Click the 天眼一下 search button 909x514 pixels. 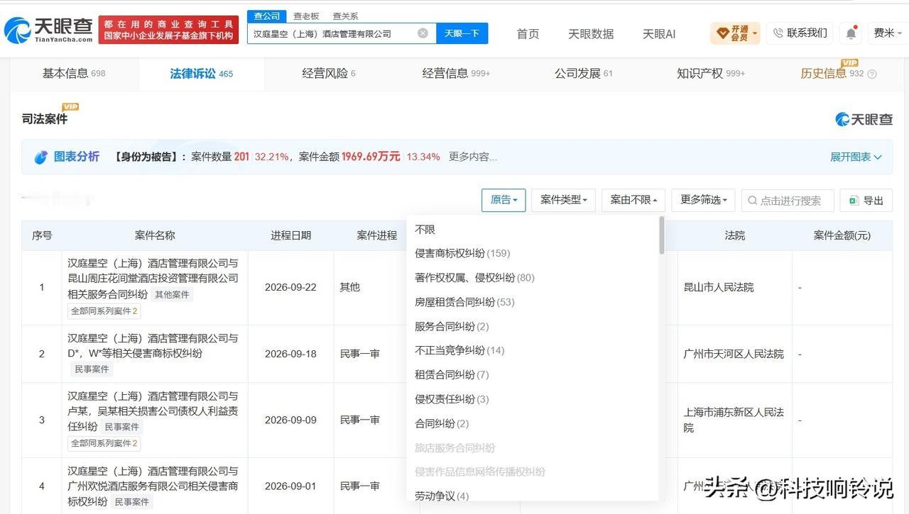click(x=462, y=33)
